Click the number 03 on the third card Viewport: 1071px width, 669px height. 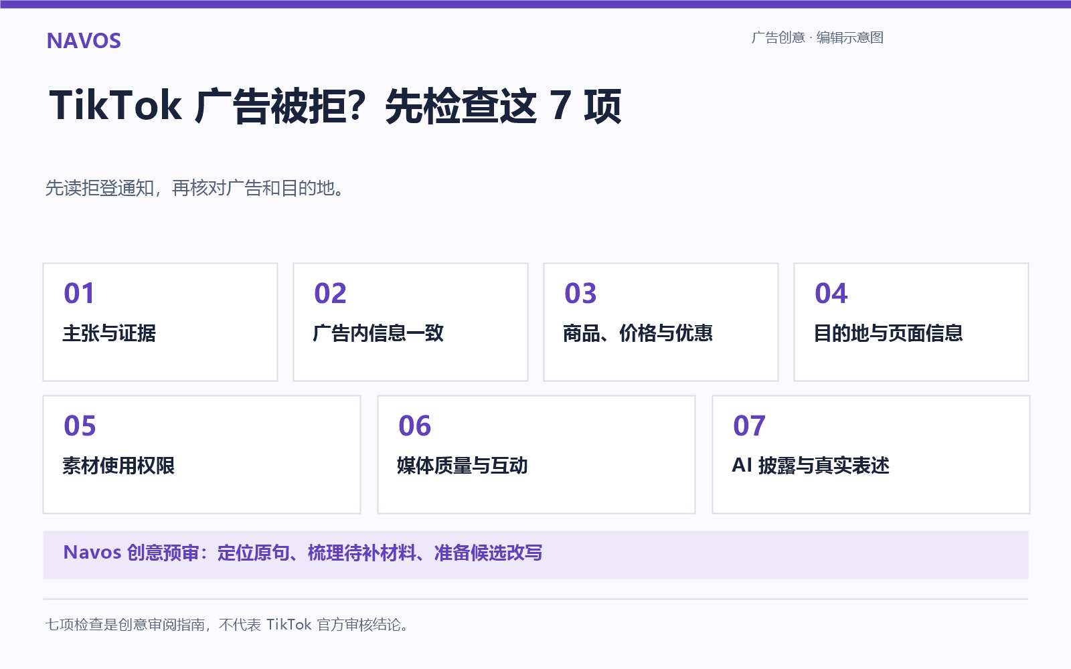point(580,294)
